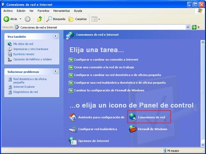Open Red doméstica o de oficina pequeña troubleshooter

click(x=30, y=81)
